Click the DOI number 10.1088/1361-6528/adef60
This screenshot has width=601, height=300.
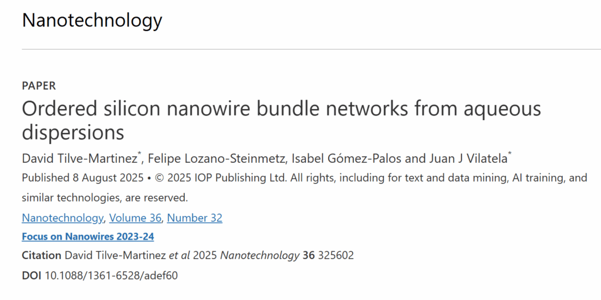coord(112,275)
